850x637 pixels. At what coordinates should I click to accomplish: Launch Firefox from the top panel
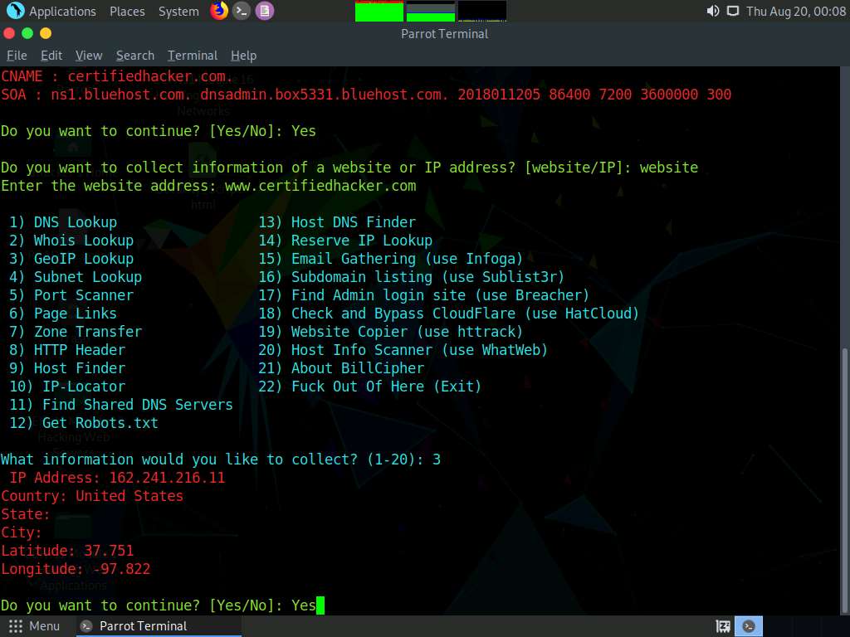coord(219,11)
